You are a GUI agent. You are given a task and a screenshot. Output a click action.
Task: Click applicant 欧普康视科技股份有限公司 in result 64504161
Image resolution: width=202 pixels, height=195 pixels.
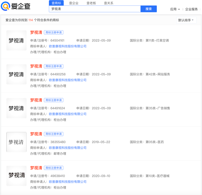(x=68, y=46)
